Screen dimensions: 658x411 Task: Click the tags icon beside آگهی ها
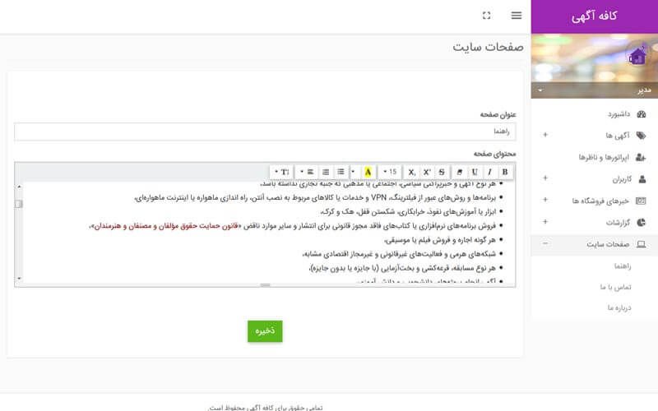[641, 136]
